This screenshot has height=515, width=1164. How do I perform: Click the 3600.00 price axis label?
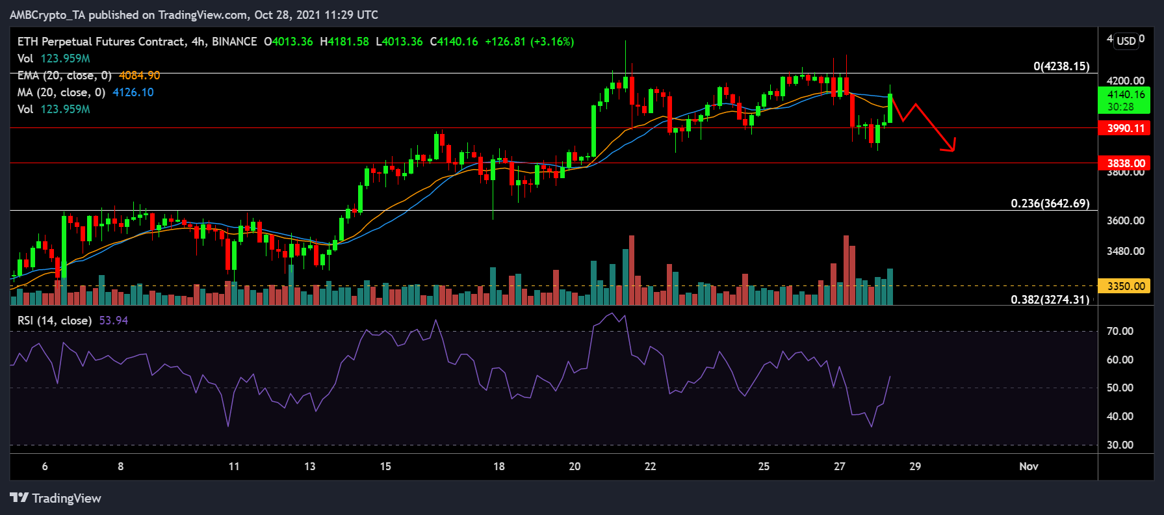click(1126, 220)
